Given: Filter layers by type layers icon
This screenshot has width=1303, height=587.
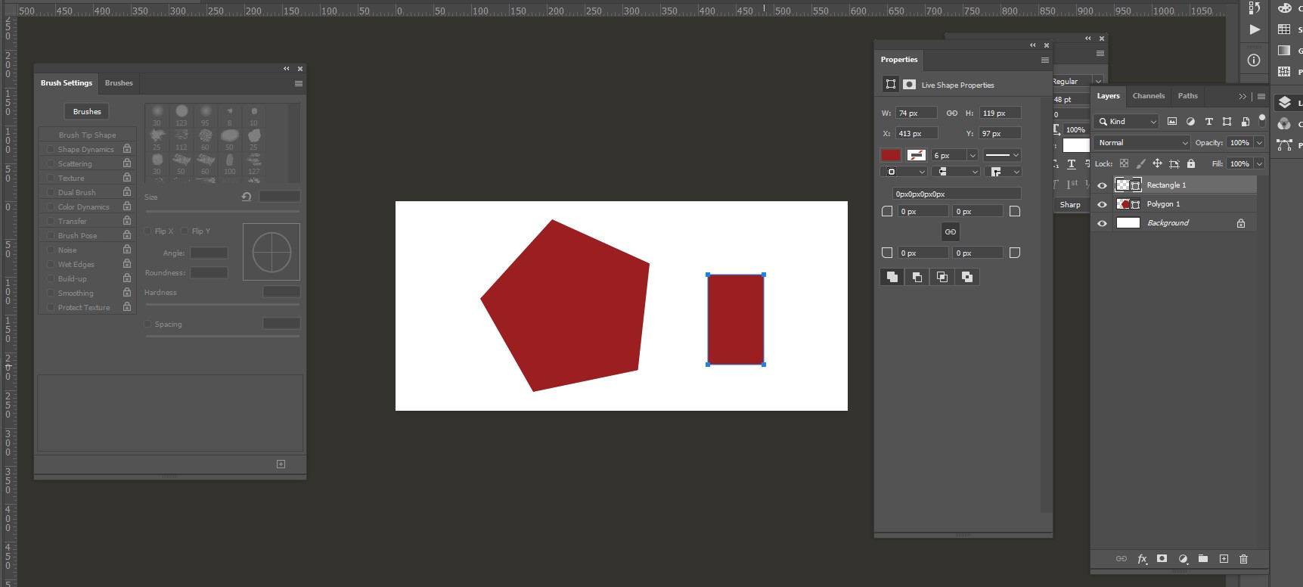Looking at the screenshot, I should click(x=1208, y=121).
